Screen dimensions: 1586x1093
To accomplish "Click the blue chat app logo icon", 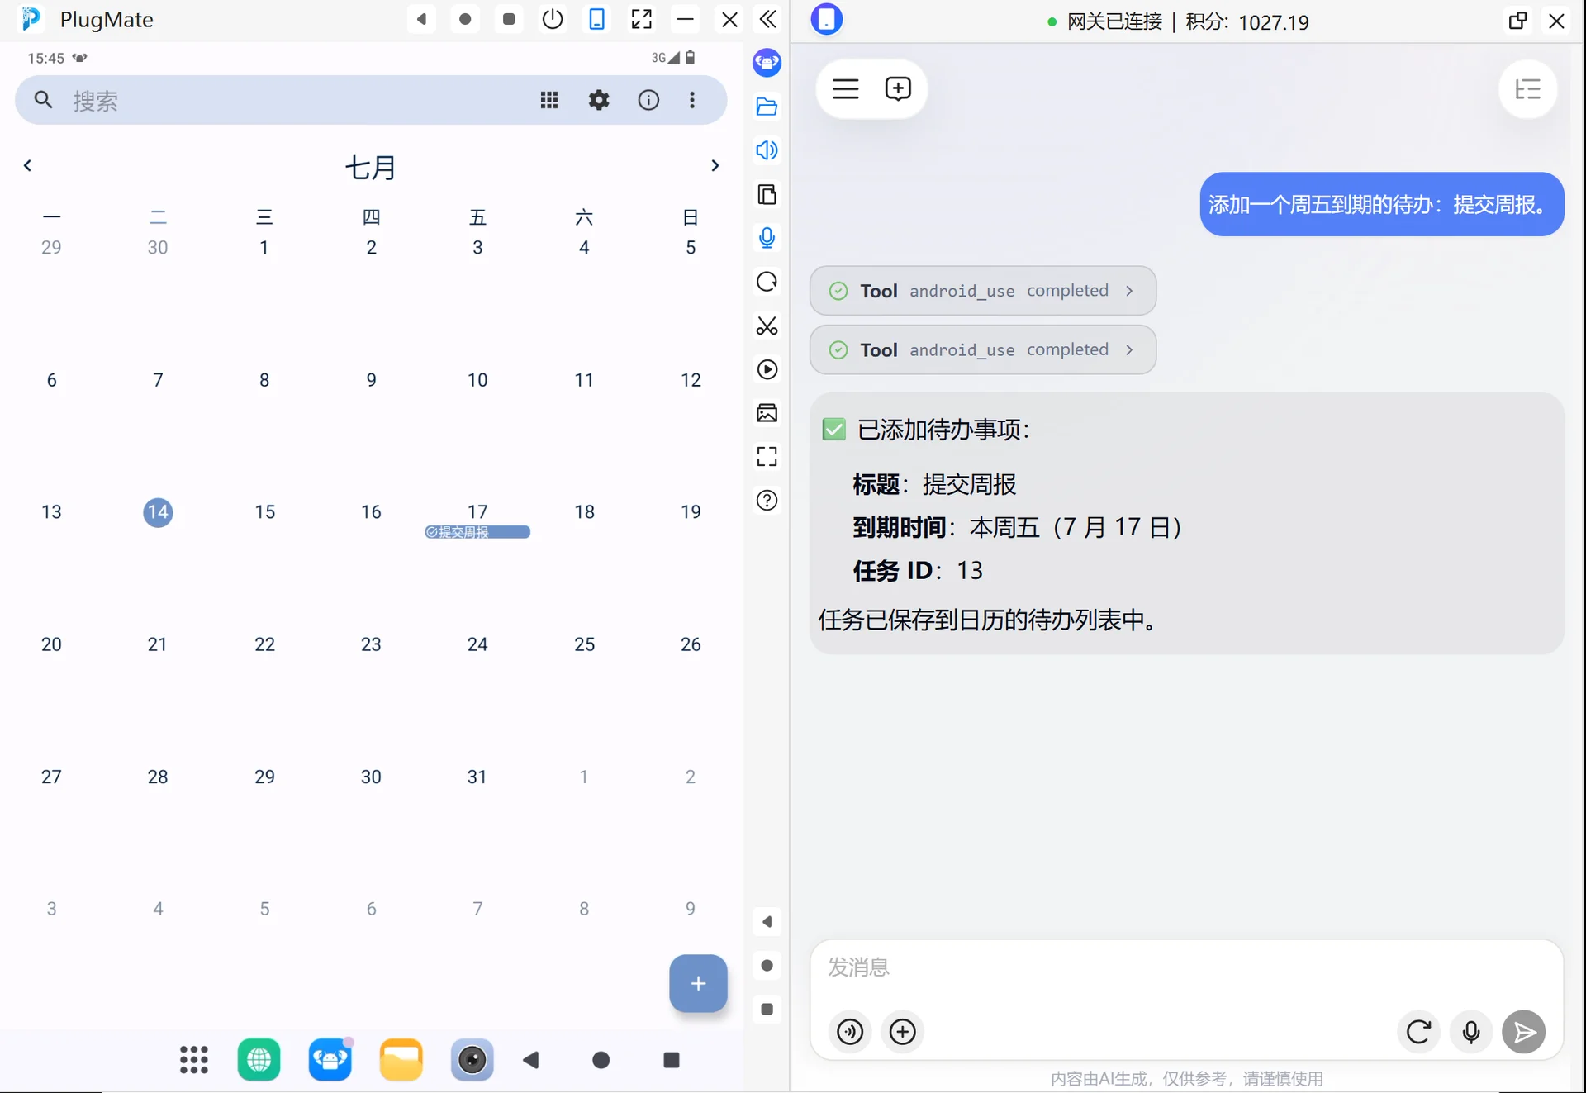I will (827, 20).
